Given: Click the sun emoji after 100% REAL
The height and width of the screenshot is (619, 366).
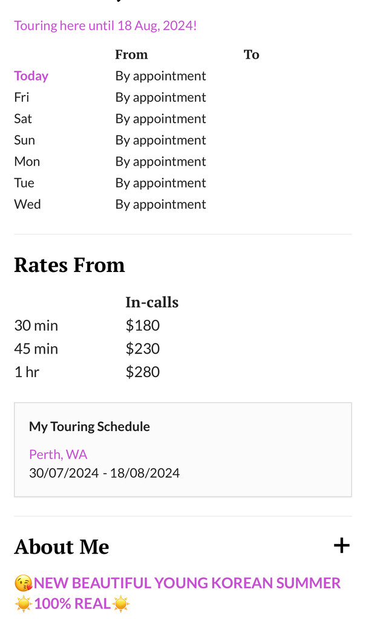Looking at the screenshot, I should click(x=121, y=603).
